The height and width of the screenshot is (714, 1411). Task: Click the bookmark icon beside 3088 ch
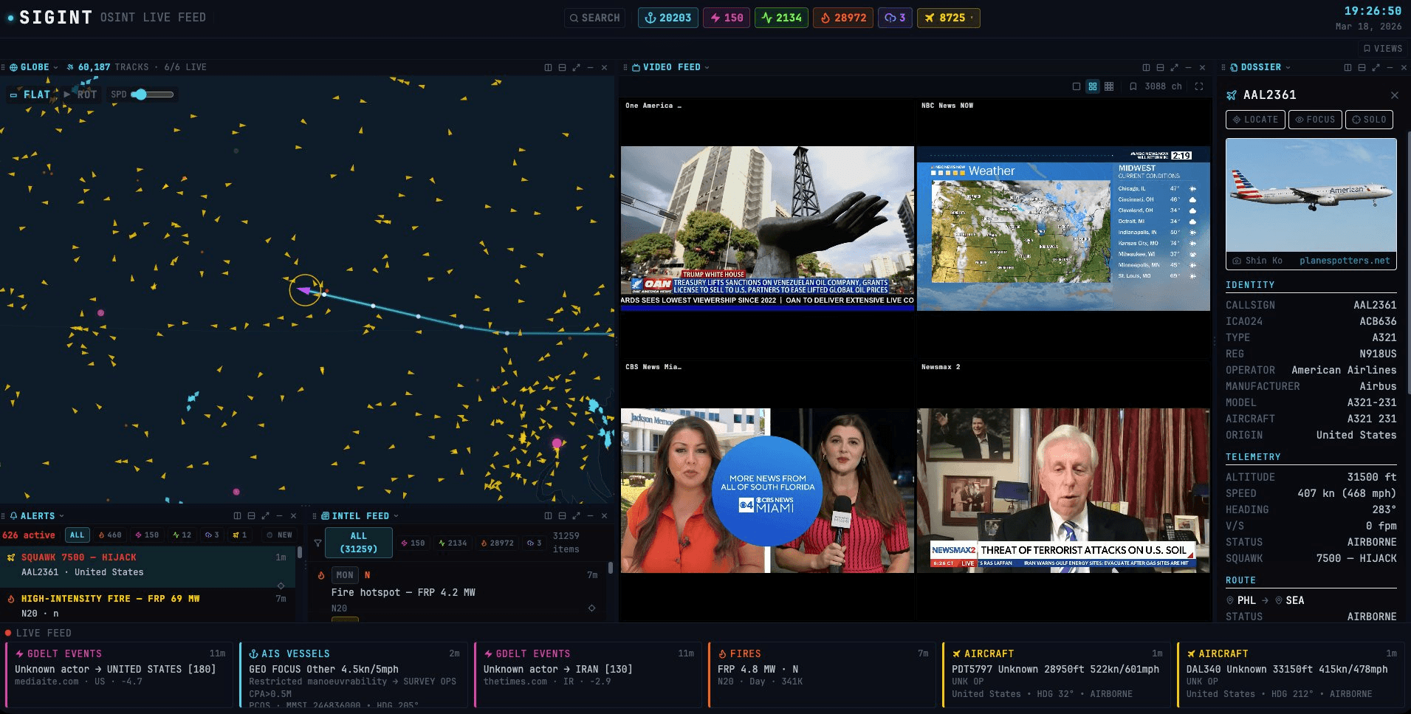pyautogui.click(x=1133, y=86)
